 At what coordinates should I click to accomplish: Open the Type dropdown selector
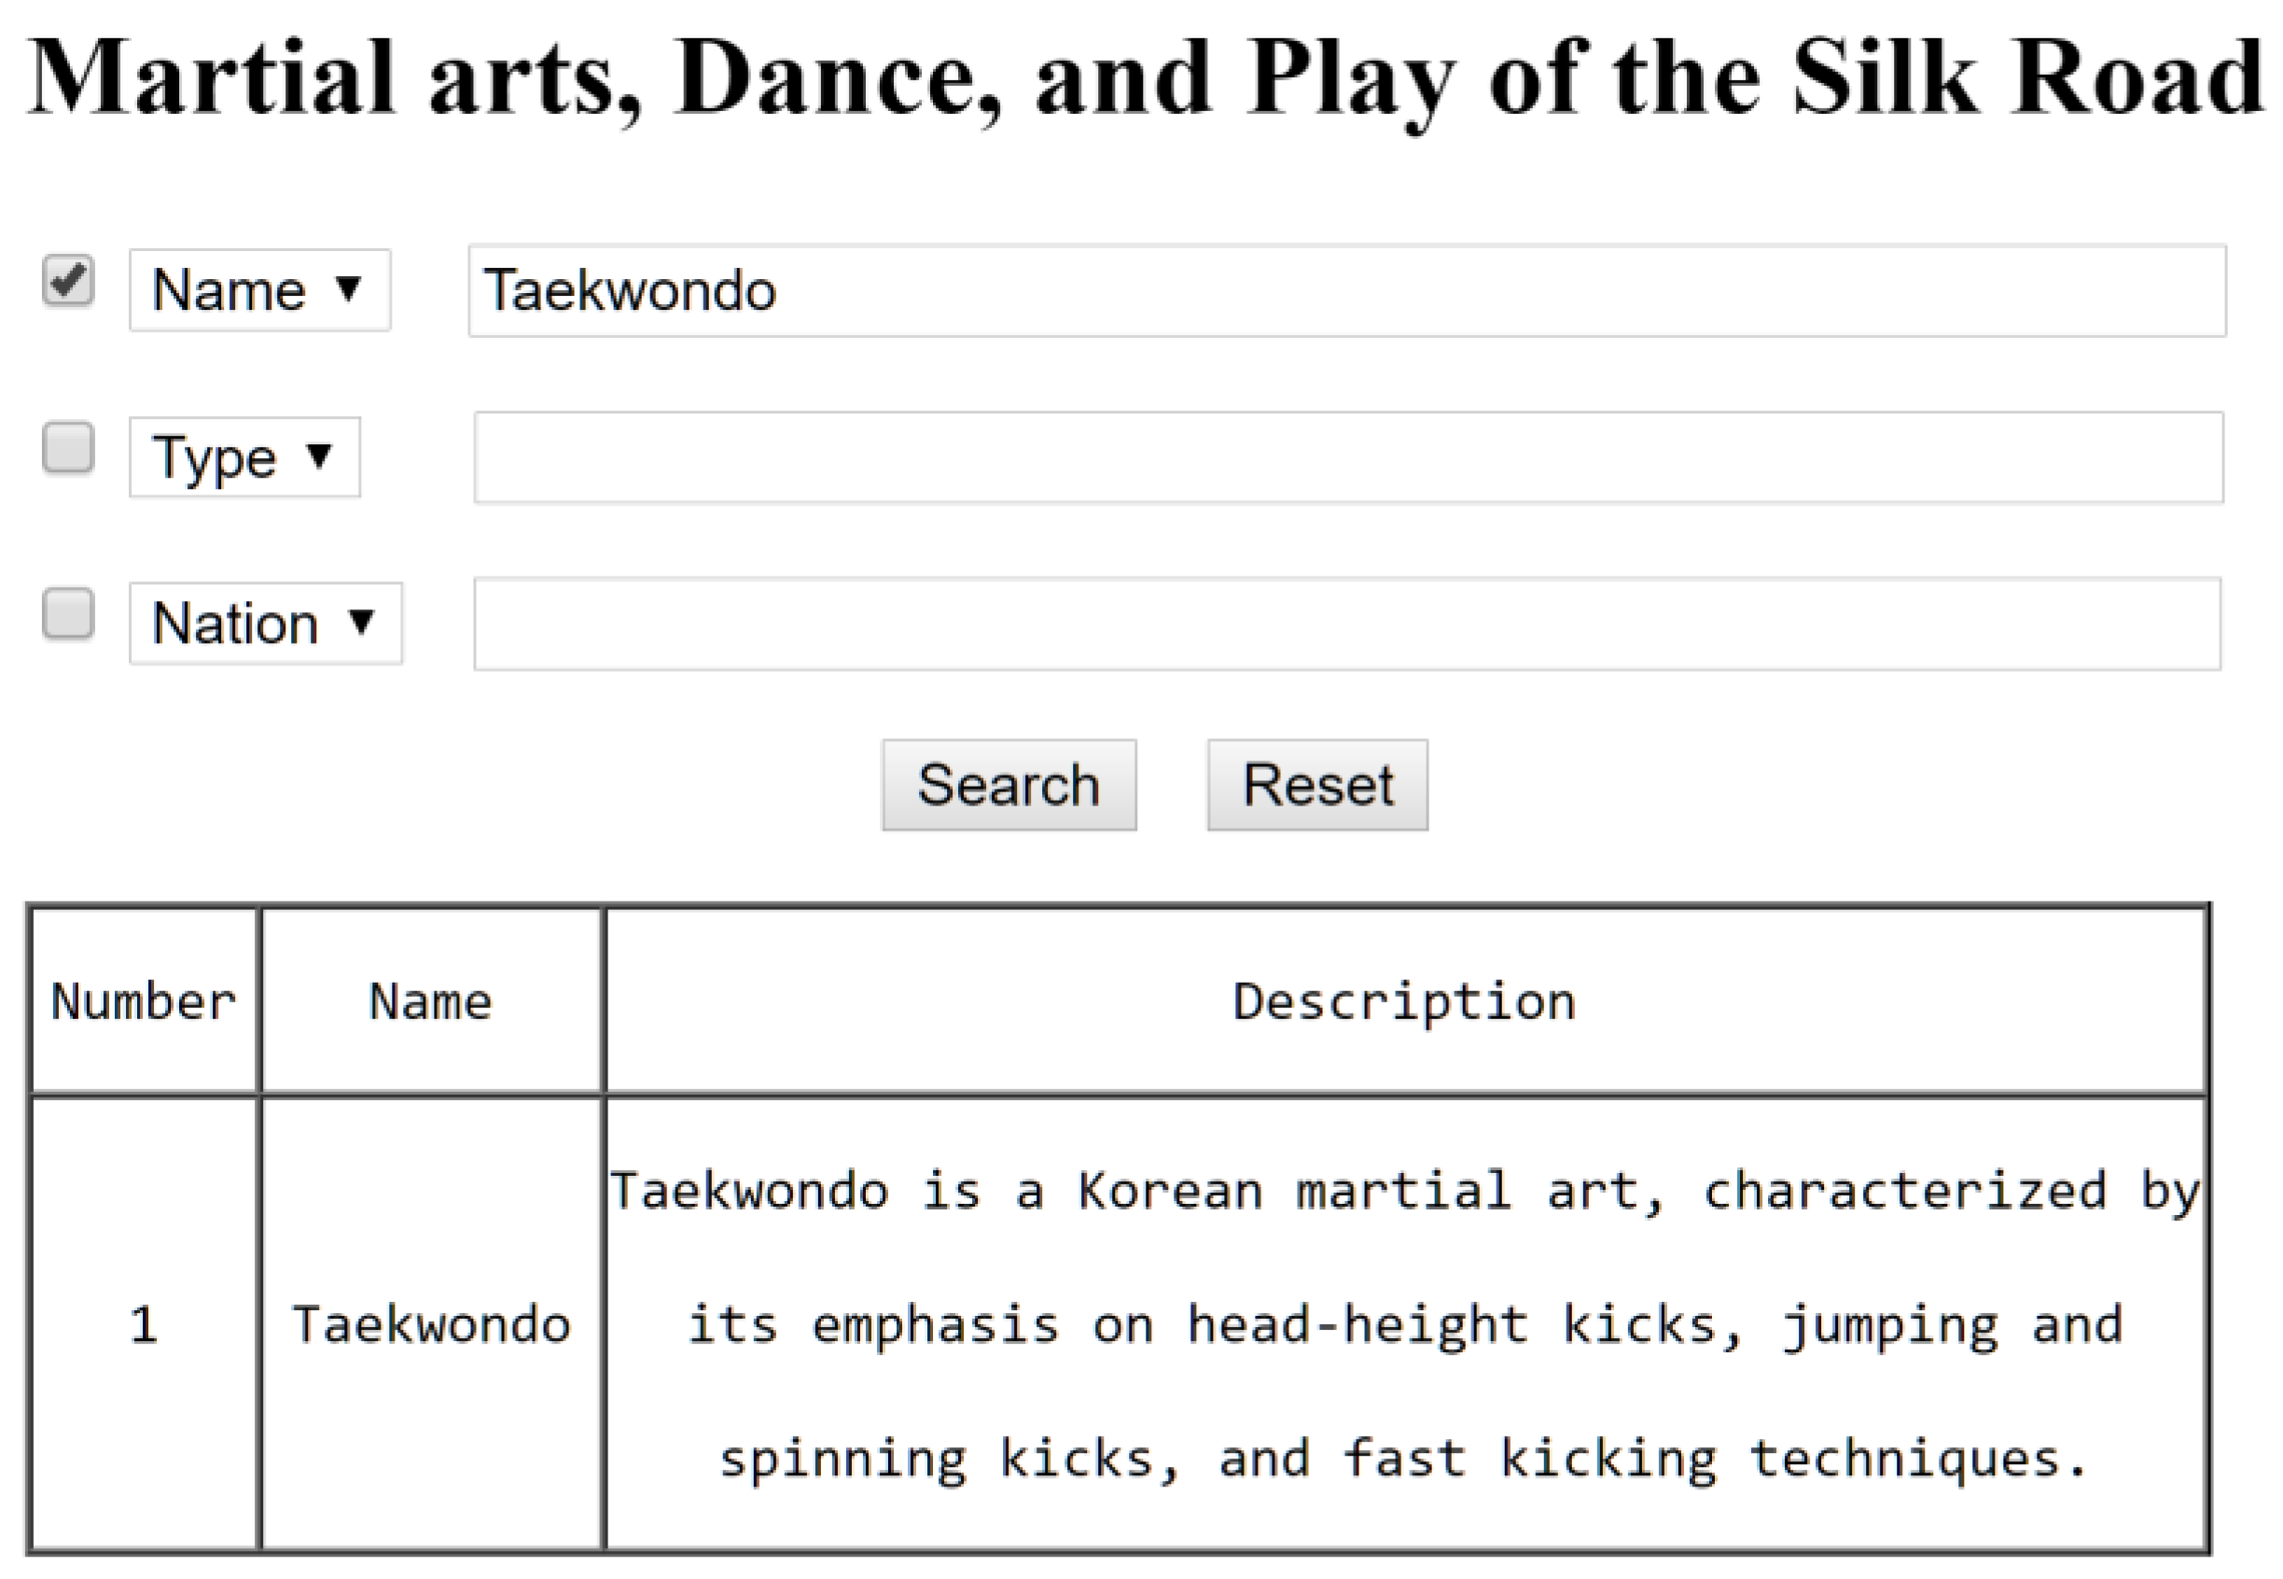tap(245, 457)
